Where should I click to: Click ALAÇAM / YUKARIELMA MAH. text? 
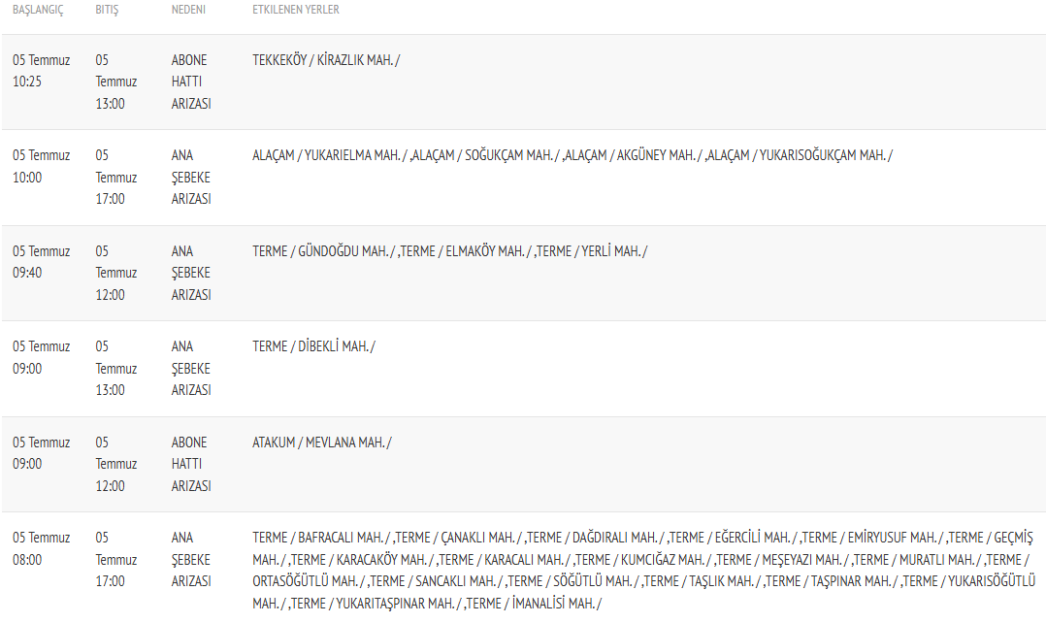coord(328,155)
